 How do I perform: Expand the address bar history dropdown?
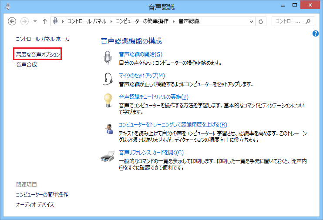(251, 21)
